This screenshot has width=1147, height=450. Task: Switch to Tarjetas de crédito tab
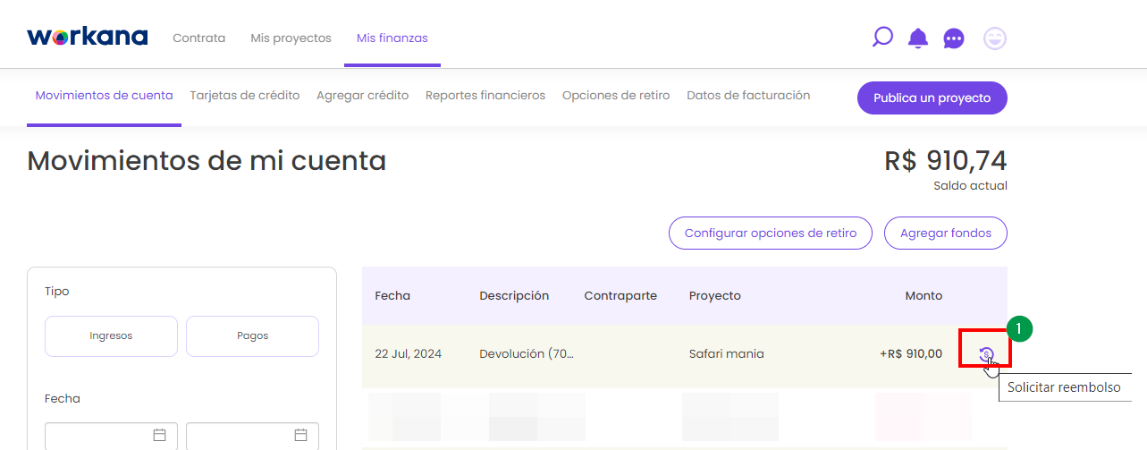point(244,96)
